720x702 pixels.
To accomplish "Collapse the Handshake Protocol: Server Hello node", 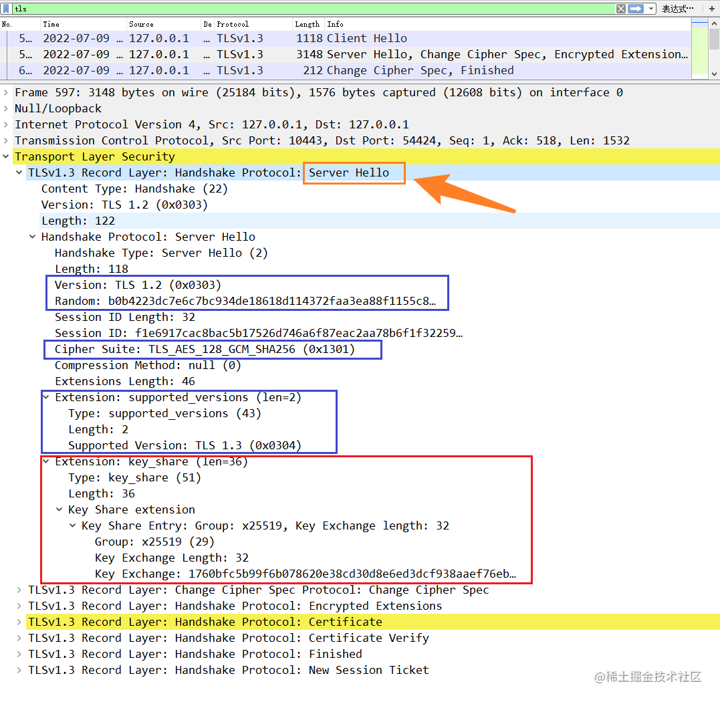I will (31, 236).
